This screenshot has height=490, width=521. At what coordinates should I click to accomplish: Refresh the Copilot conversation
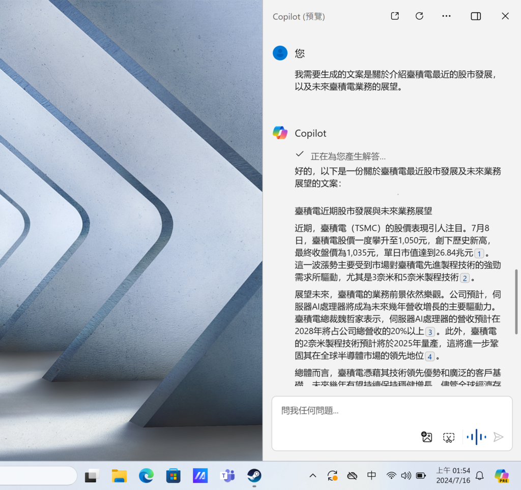tap(419, 16)
